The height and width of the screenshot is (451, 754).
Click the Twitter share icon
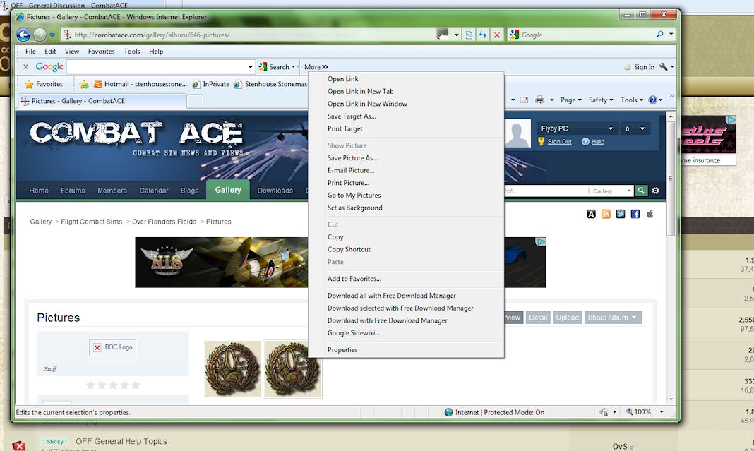point(621,214)
